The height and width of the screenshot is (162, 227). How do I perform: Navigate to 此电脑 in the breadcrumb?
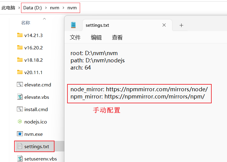(8, 8)
